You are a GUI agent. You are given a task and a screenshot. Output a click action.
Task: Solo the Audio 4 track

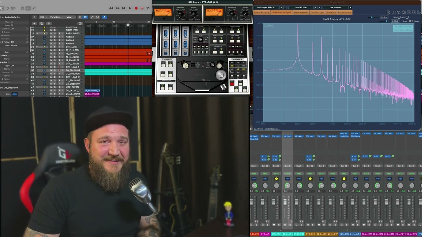coord(55,40)
